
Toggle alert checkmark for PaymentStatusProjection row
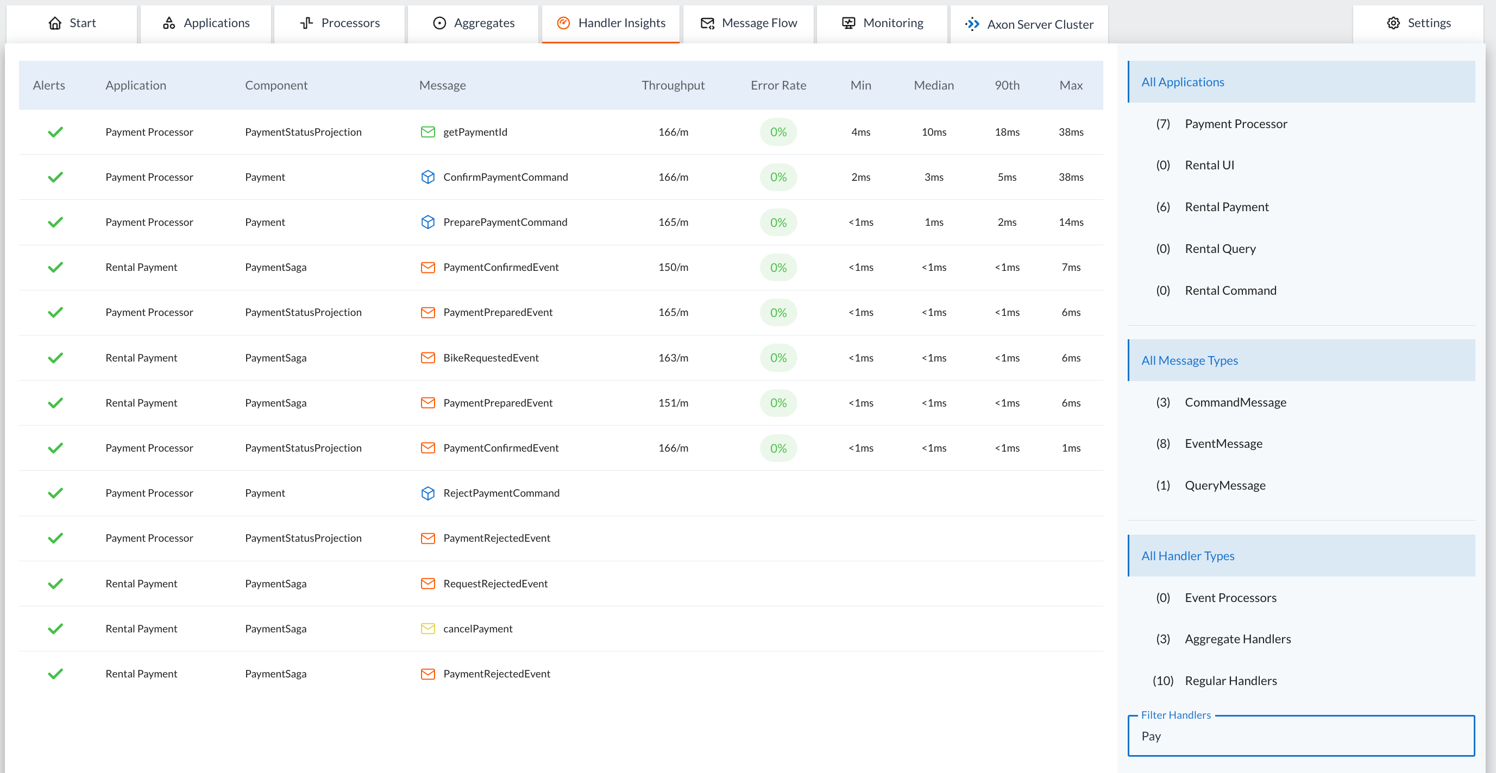pos(55,131)
